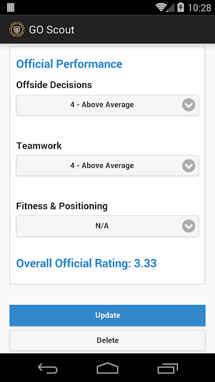This screenshot has height=382, width=215.
Task: Tap the Official Performance heading
Action: coord(69,64)
